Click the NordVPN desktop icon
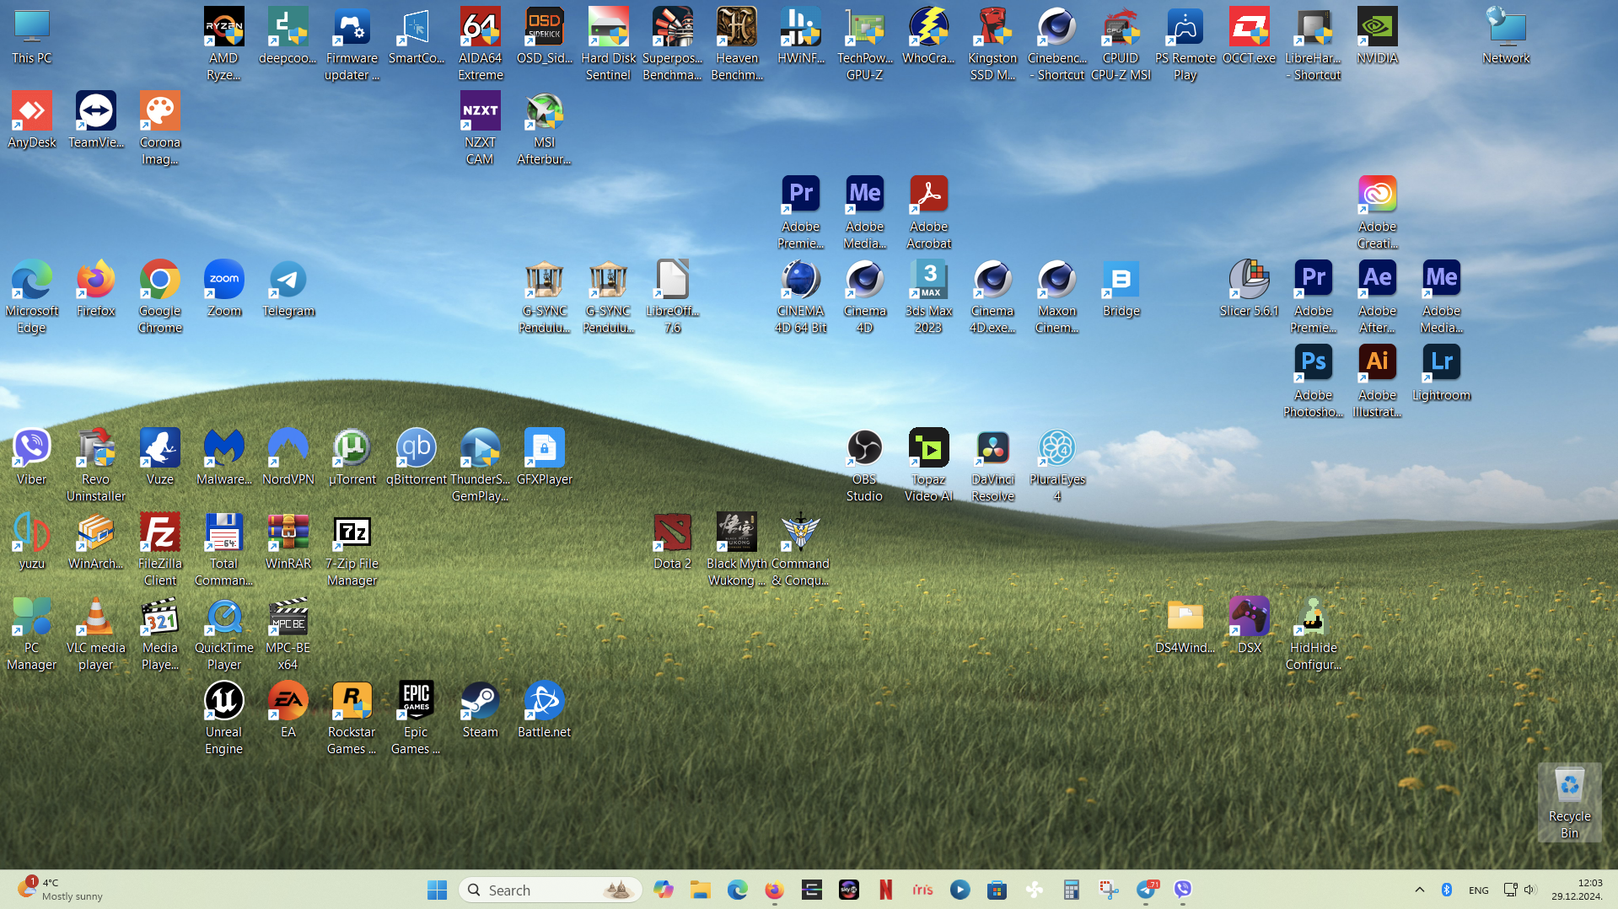The image size is (1618, 909). 288,448
